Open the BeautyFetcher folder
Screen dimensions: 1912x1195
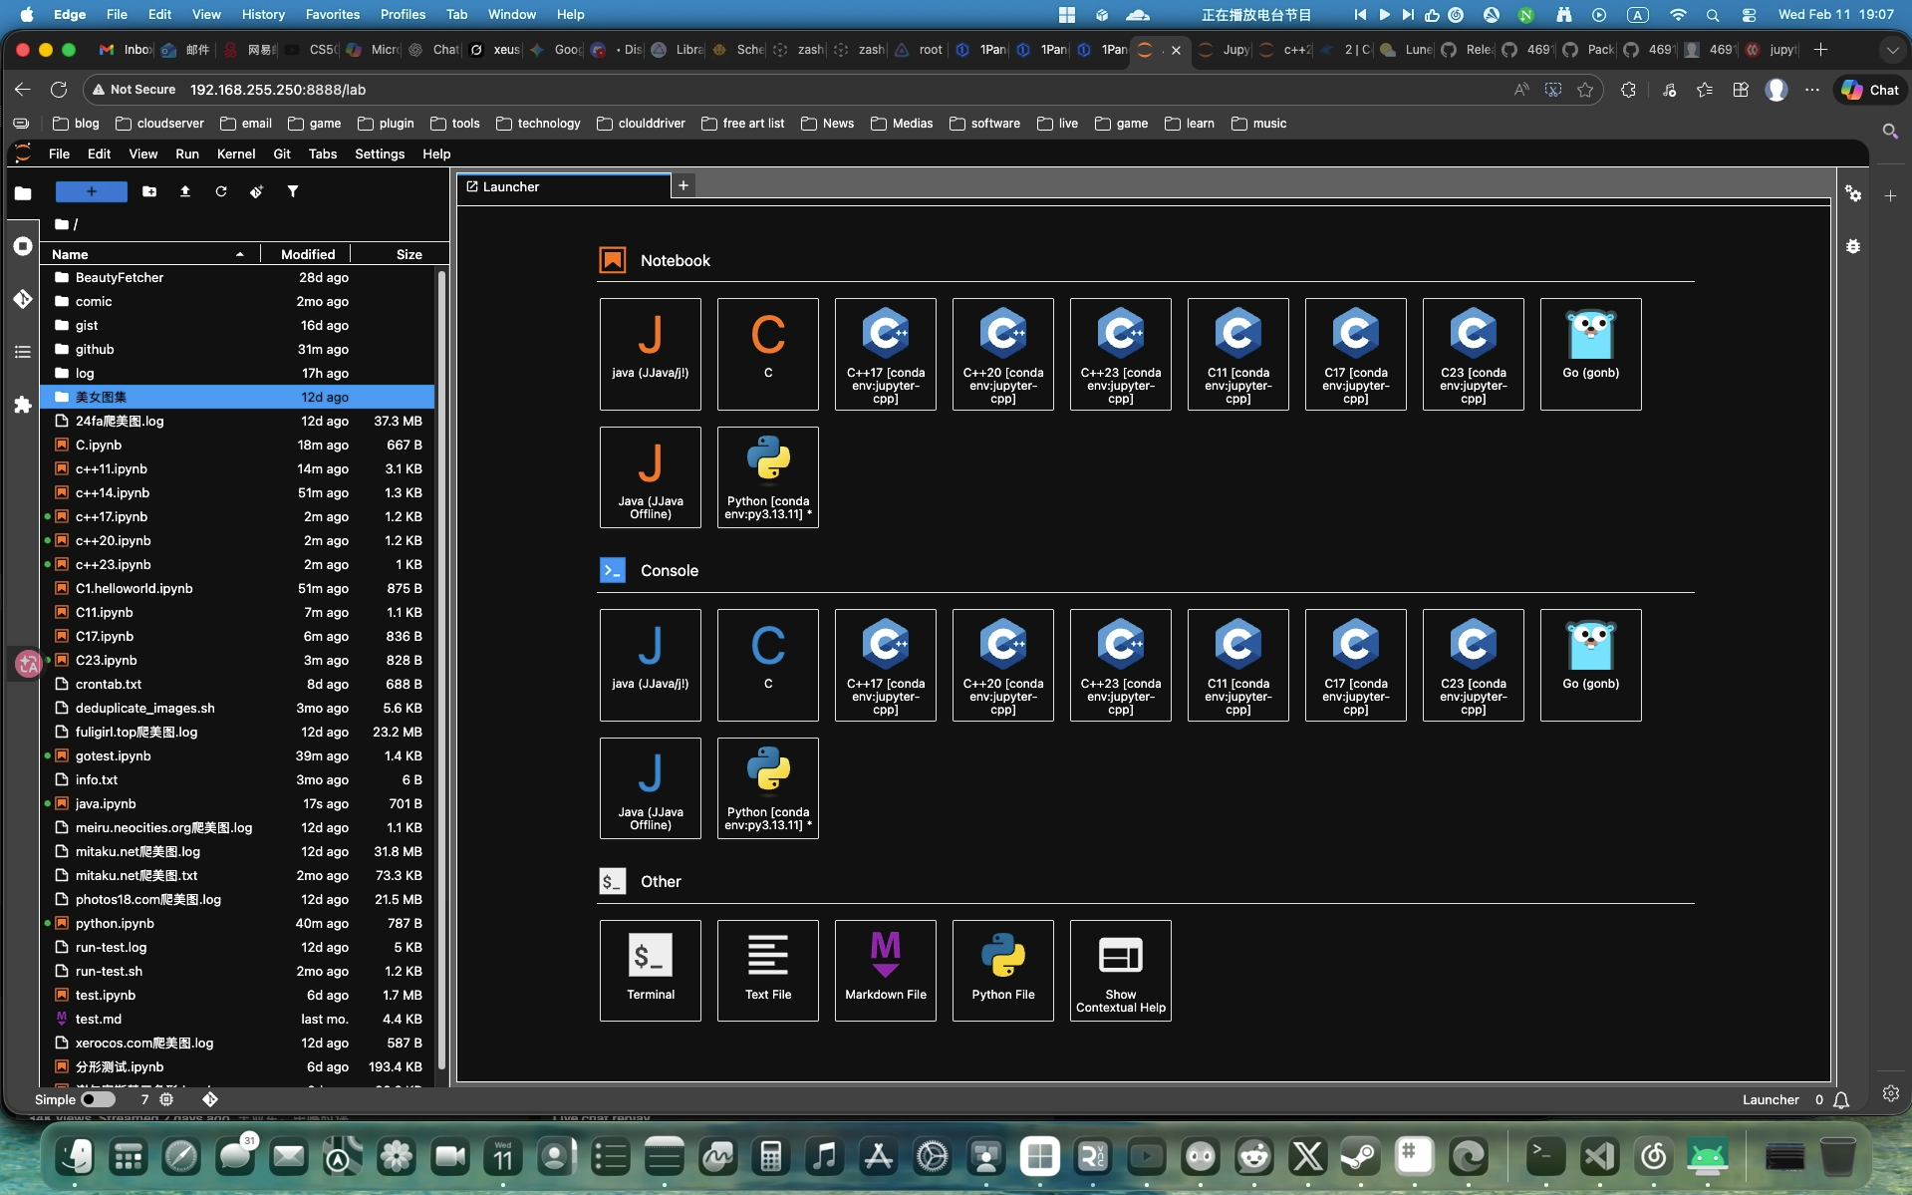(x=237, y=277)
